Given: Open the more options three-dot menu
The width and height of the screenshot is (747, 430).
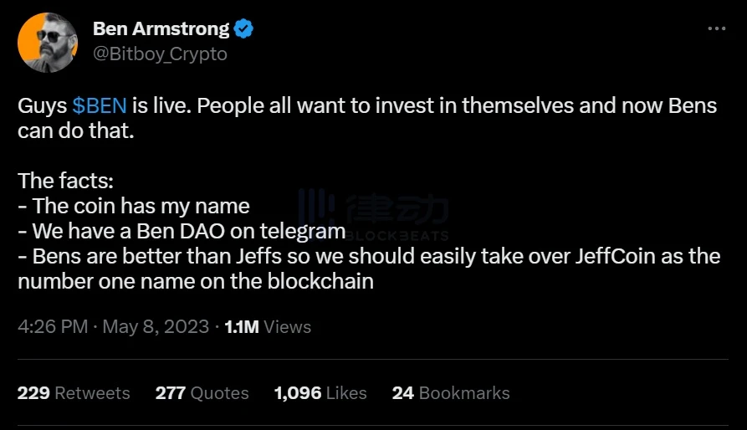Looking at the screenshot, I should 717,28.
